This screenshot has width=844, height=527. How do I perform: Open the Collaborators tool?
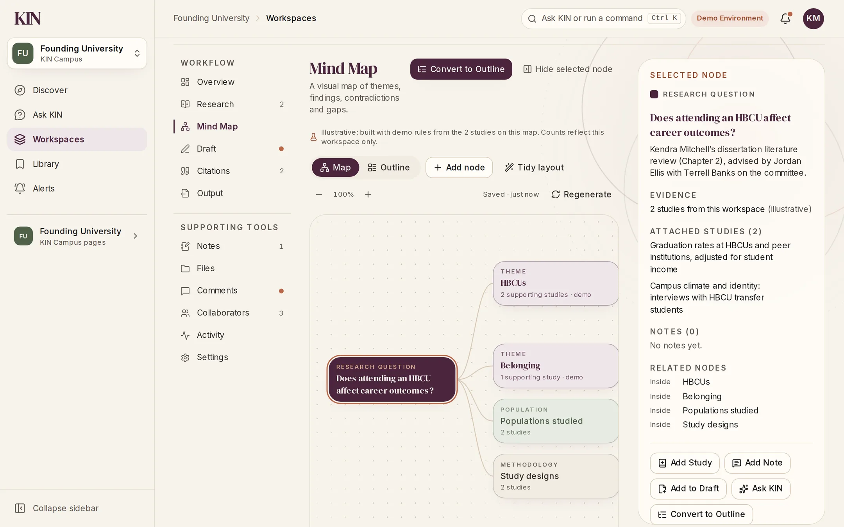tap(232, 313)
